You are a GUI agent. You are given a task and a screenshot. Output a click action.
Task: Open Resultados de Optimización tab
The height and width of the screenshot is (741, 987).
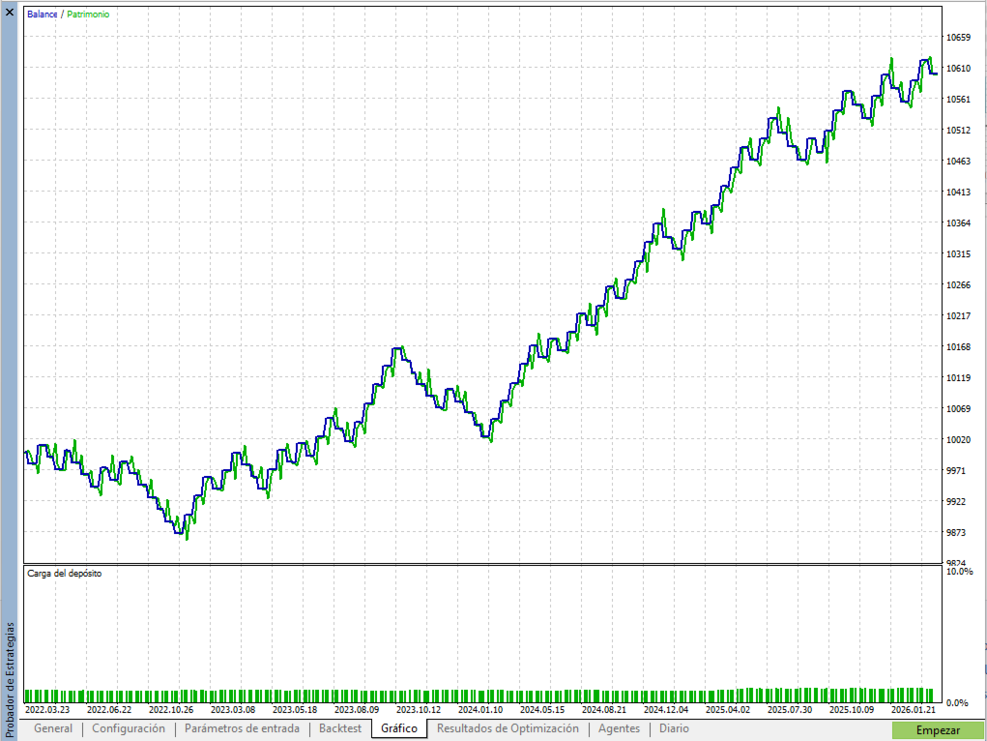(x=508, y=728)
